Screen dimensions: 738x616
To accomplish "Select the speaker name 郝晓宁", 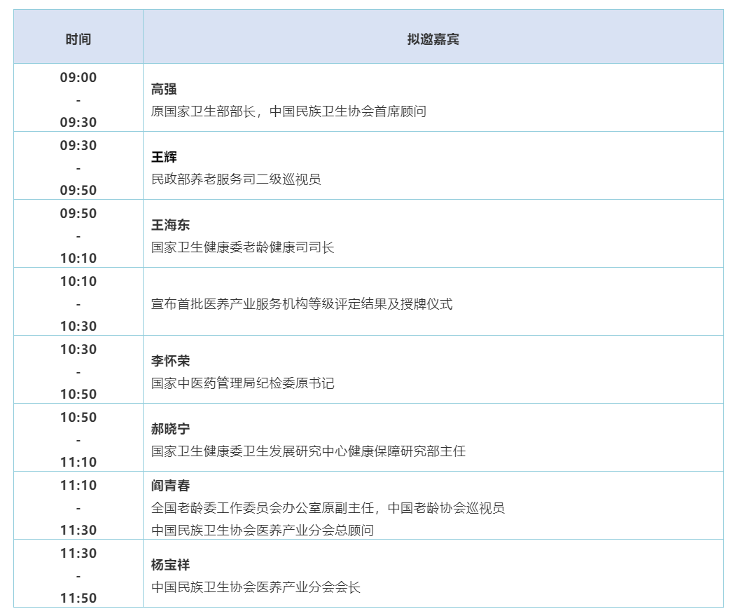I will (170, 429).
